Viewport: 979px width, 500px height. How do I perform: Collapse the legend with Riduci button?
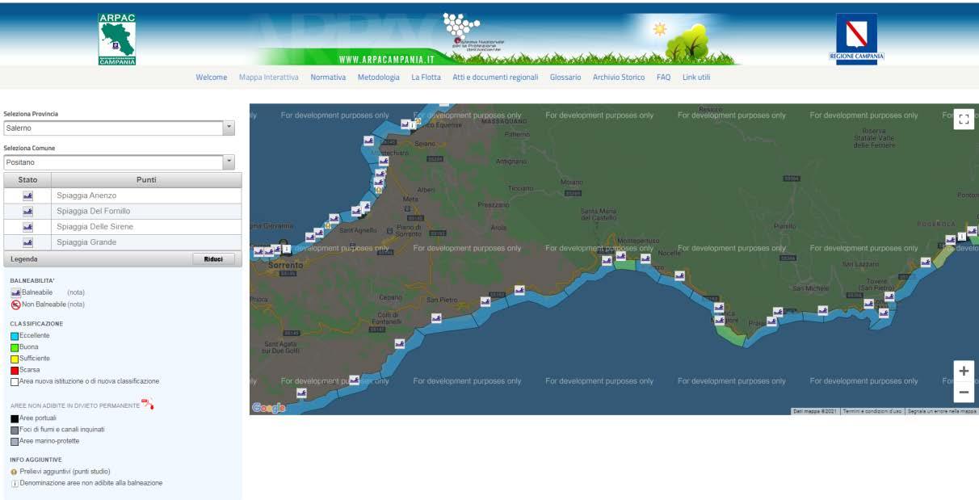click(x=213, y=258)
